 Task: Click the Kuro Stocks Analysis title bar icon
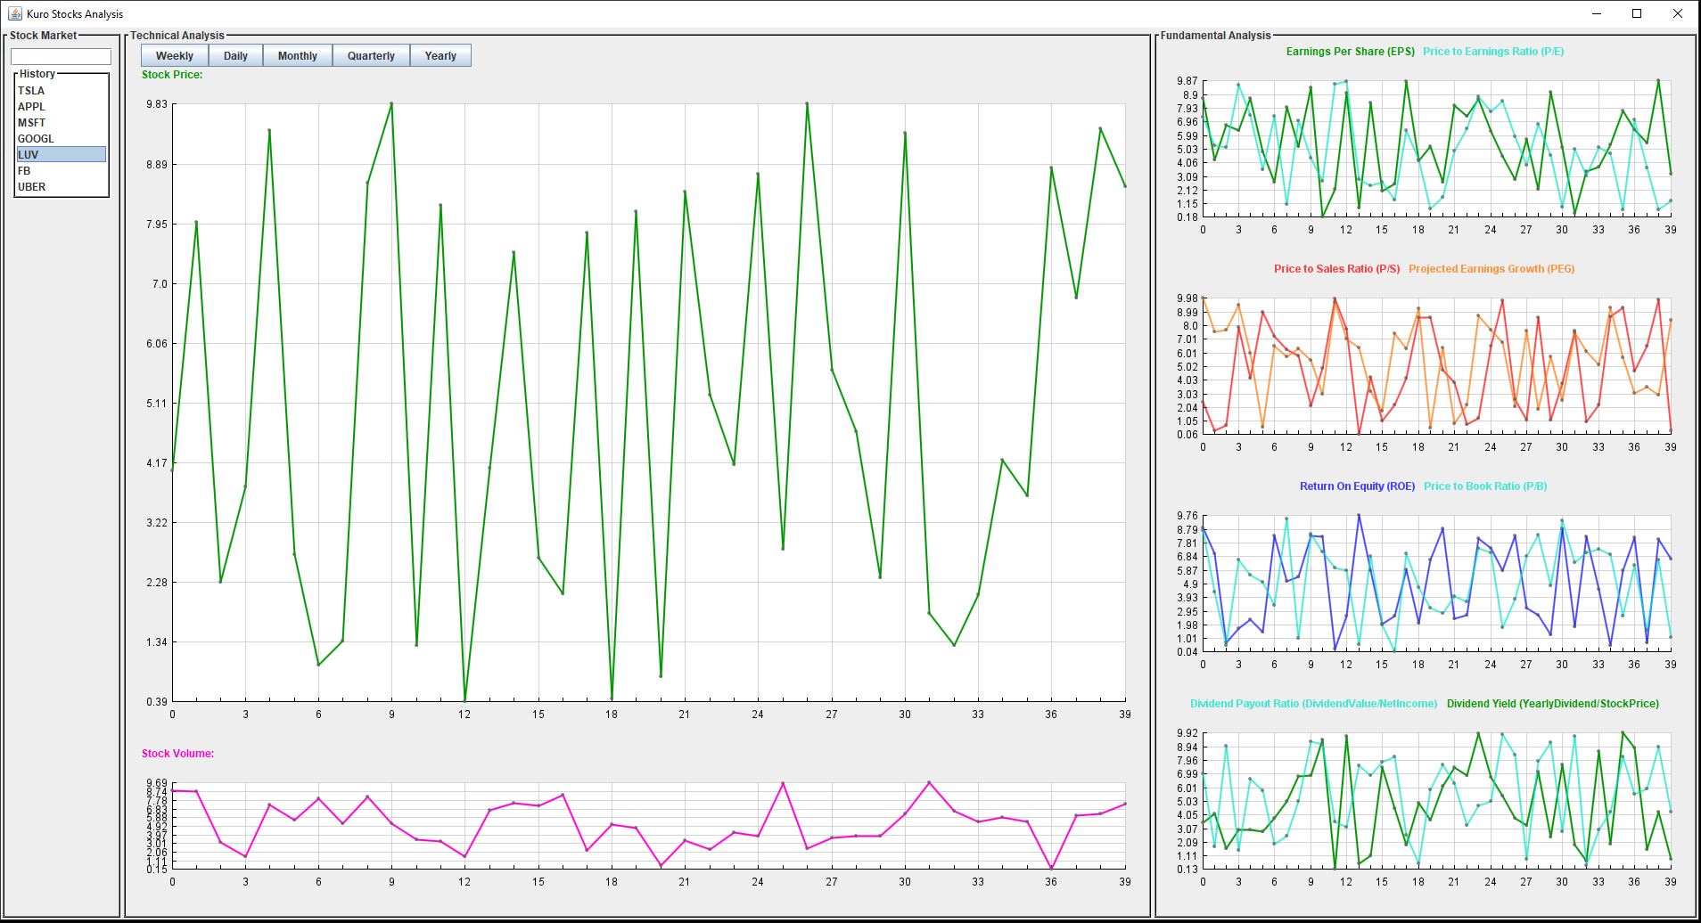(13, 12)
